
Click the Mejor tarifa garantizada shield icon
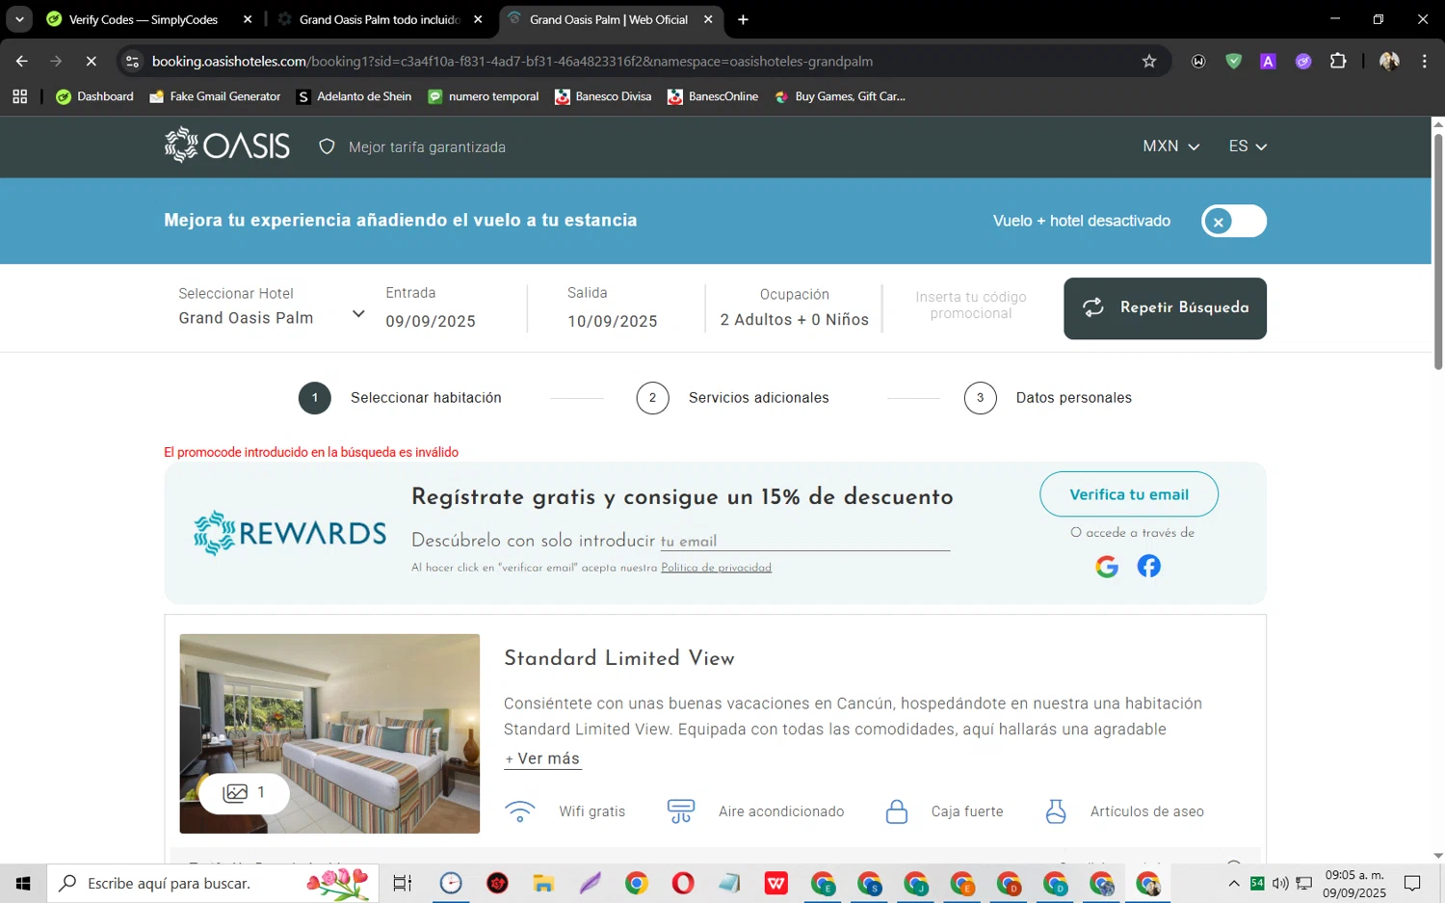pos(327,146)
